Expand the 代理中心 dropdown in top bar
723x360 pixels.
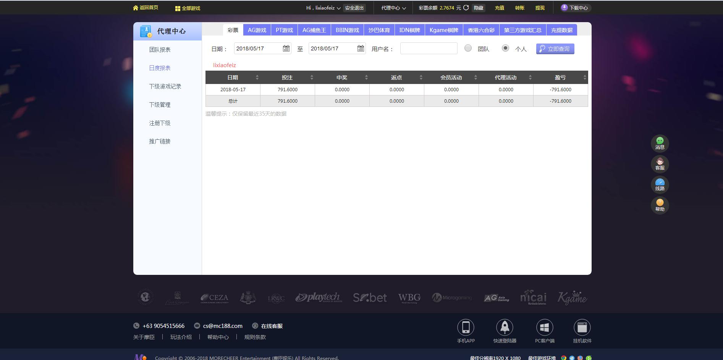point(392,7)
